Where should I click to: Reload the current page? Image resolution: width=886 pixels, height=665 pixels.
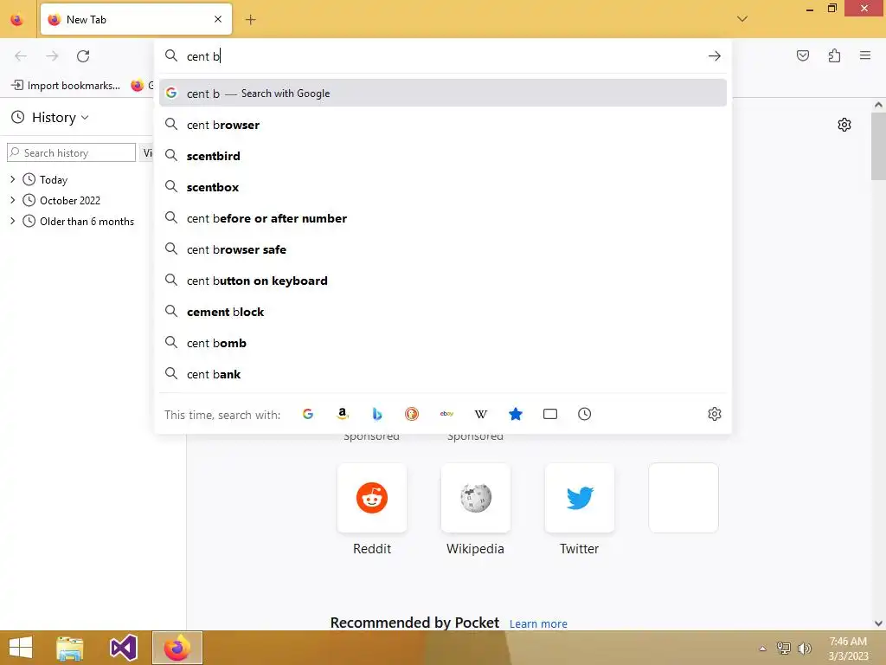pos(83,56)
